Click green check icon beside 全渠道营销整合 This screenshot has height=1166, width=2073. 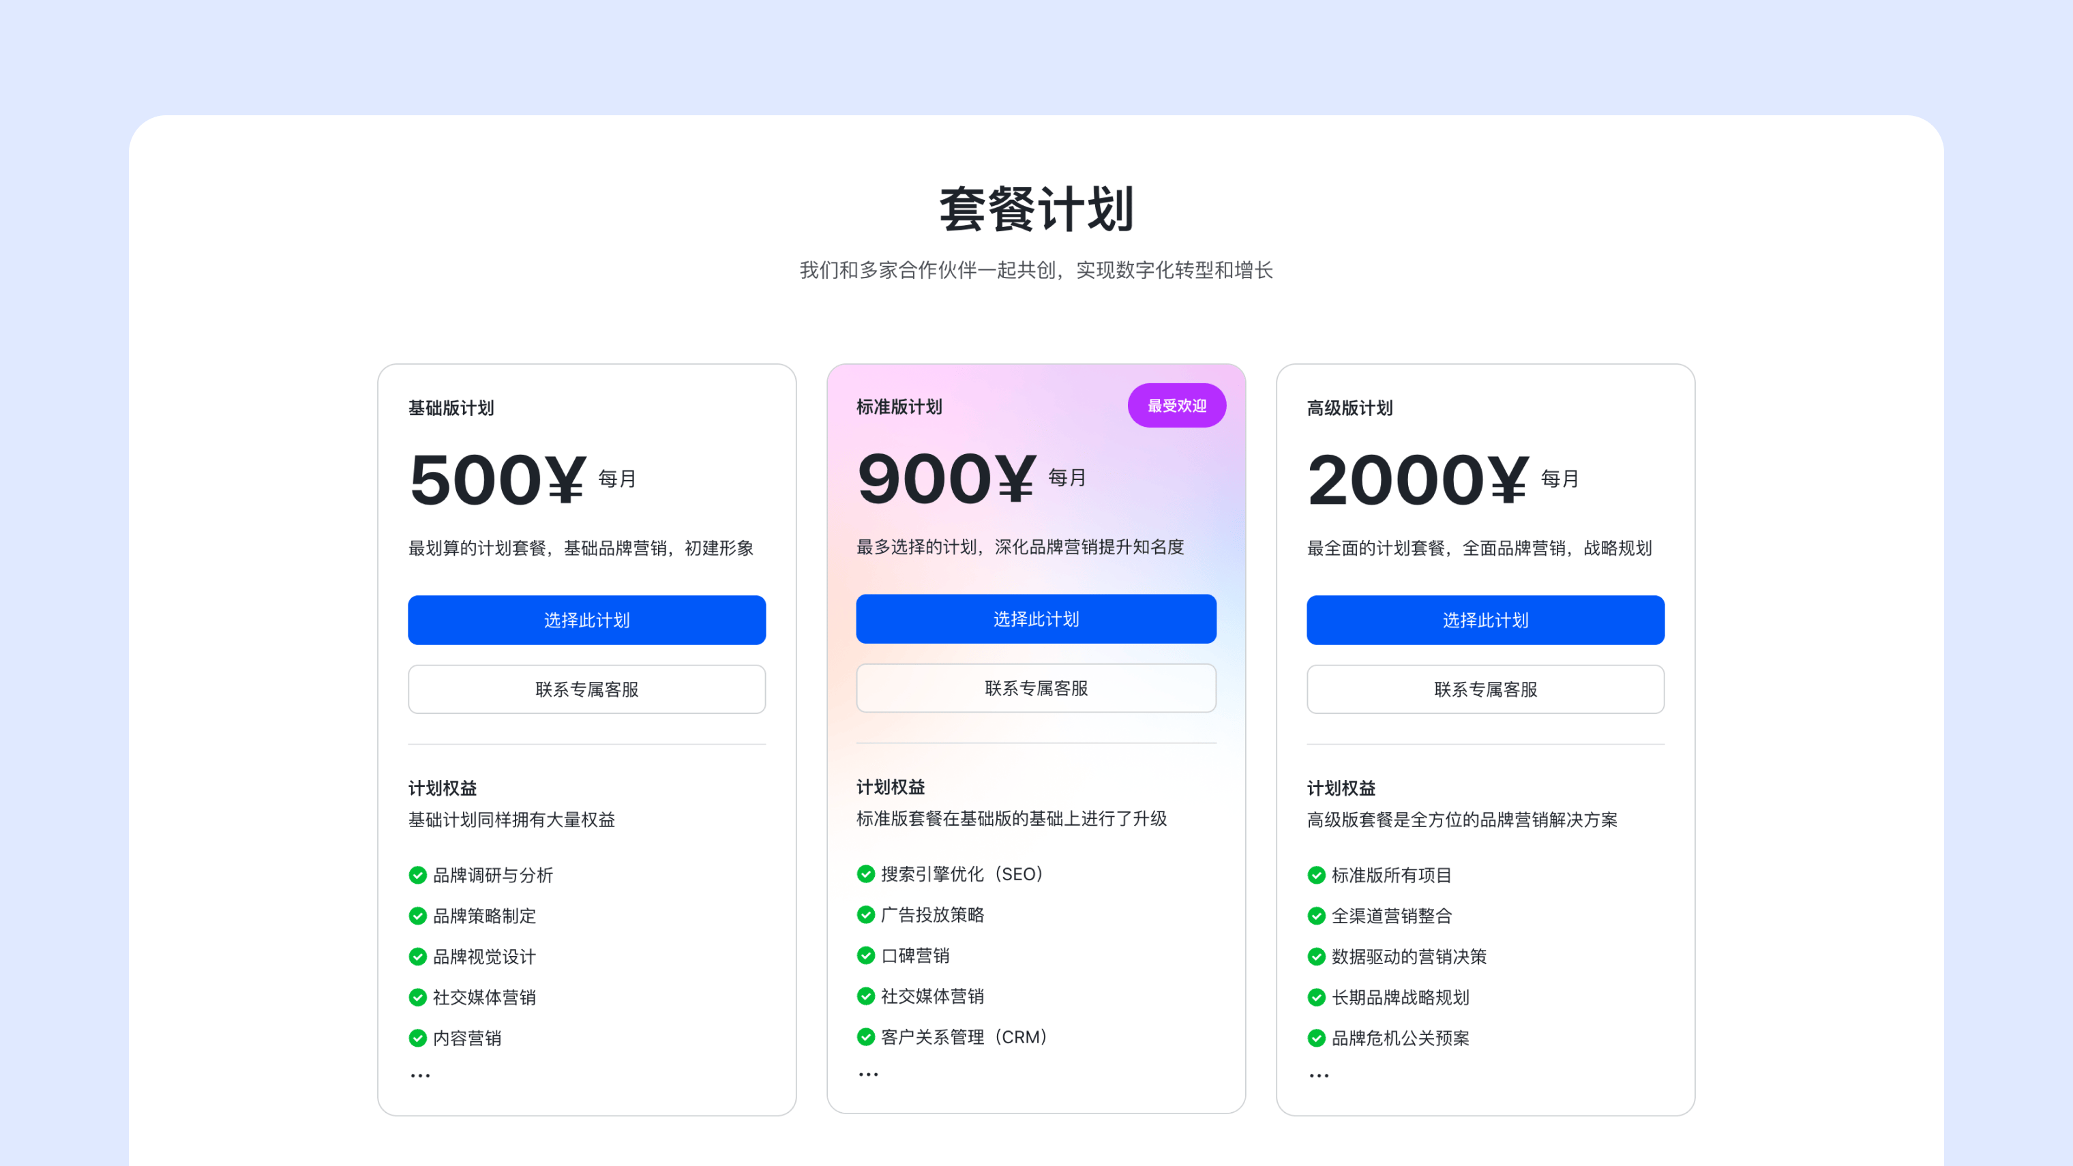coord(1317,916)
